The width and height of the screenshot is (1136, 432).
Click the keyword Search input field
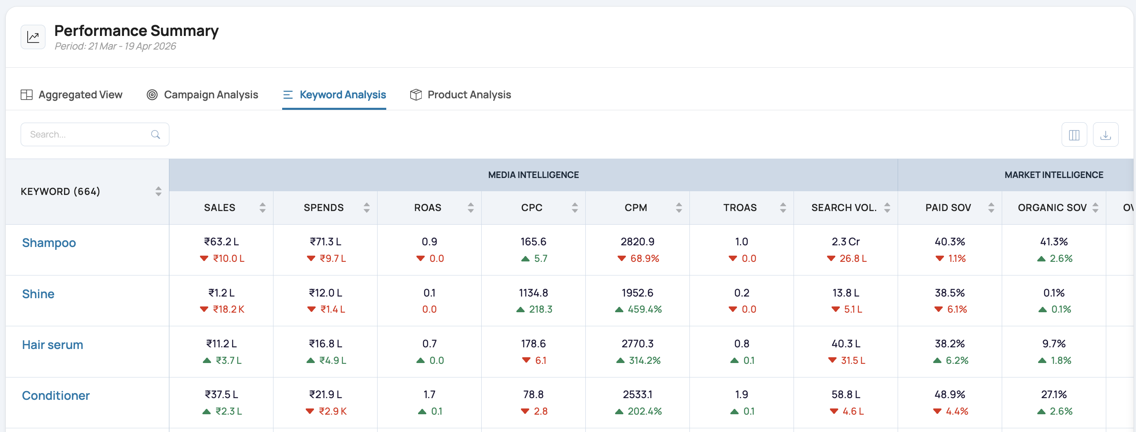point(95,135)
